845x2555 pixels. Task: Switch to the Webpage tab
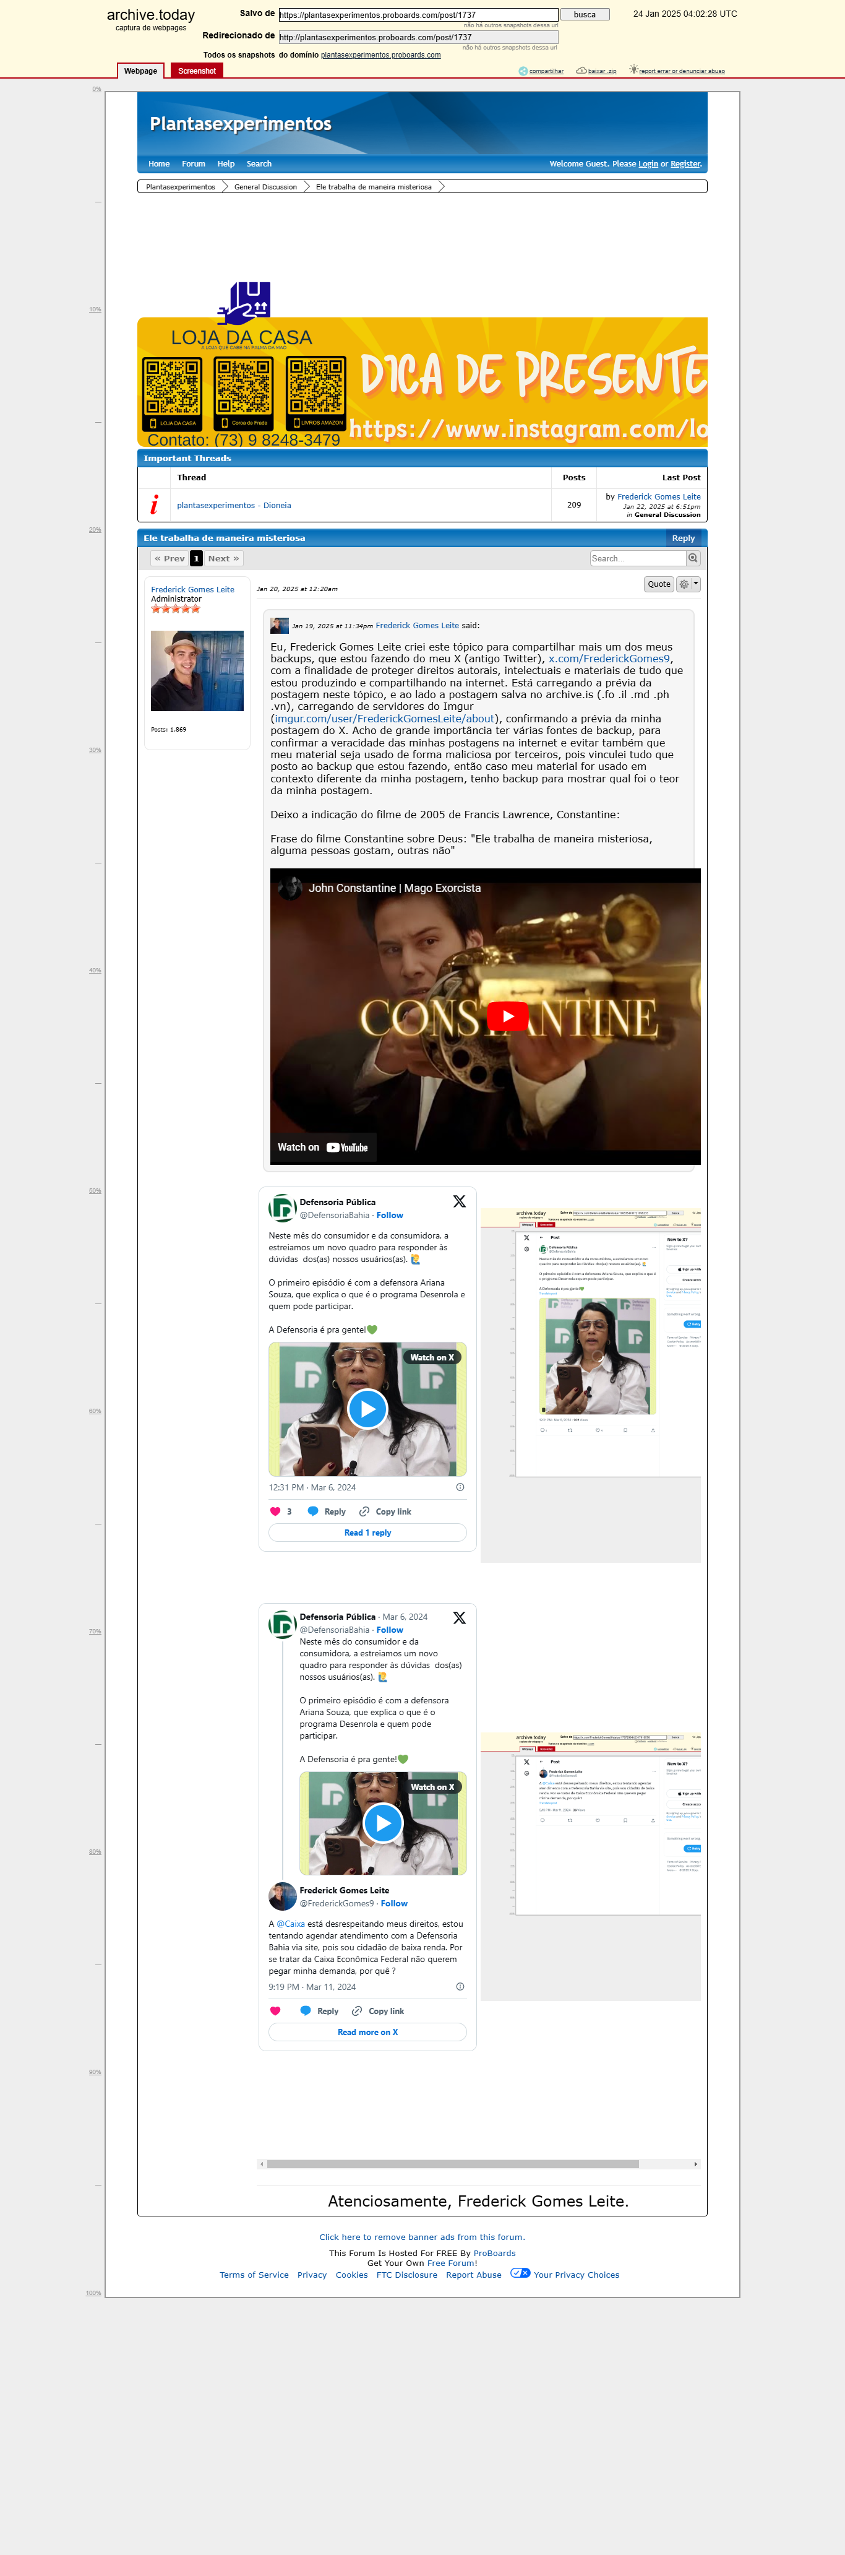click(x=140, y=71)
